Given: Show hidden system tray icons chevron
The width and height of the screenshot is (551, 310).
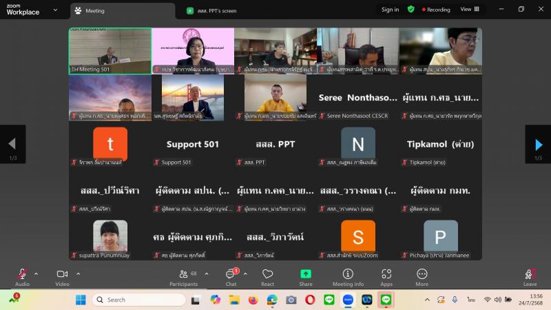Looking at the screenshot, I should point(427,300).
